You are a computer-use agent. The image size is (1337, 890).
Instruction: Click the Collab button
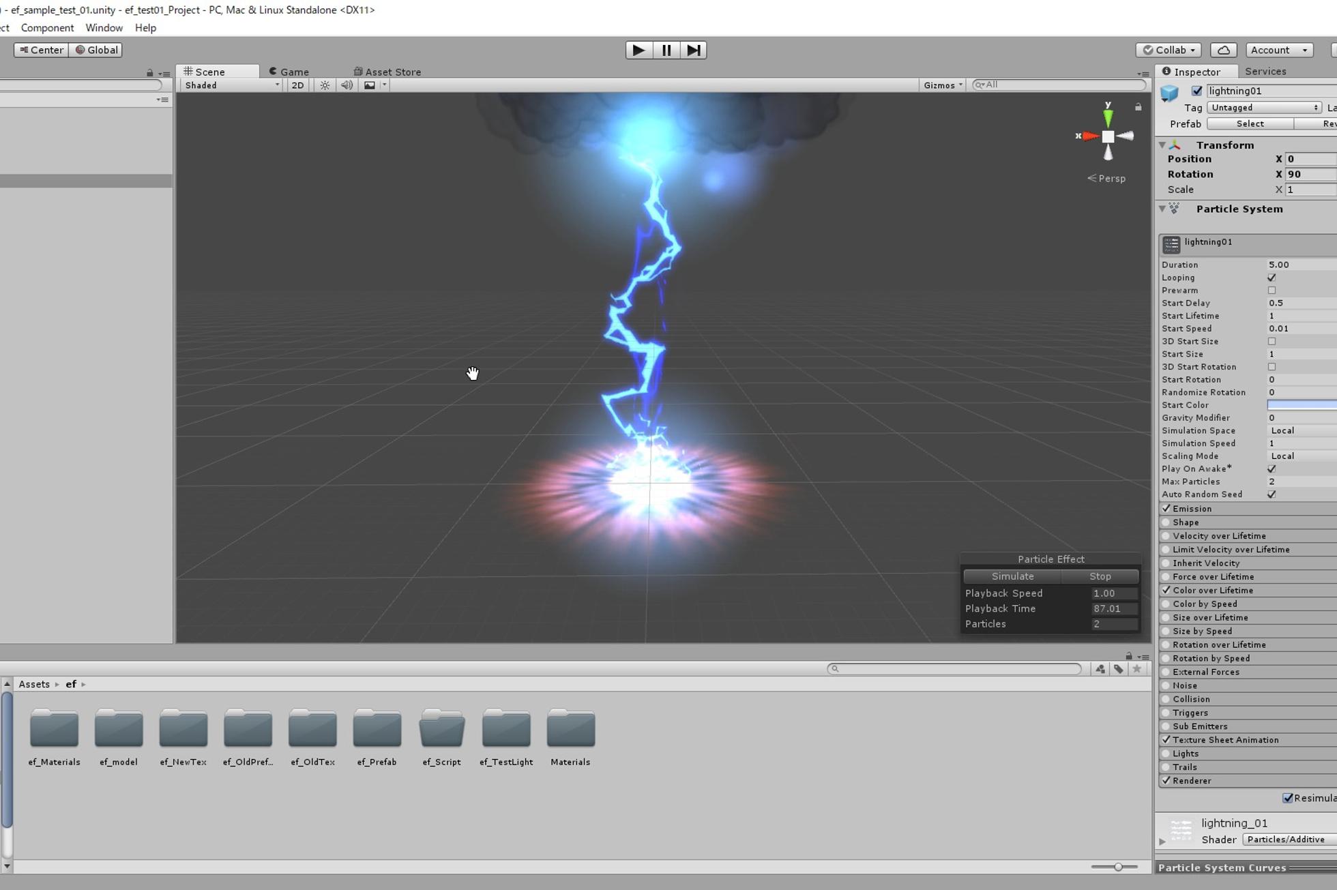(1169, 50)
